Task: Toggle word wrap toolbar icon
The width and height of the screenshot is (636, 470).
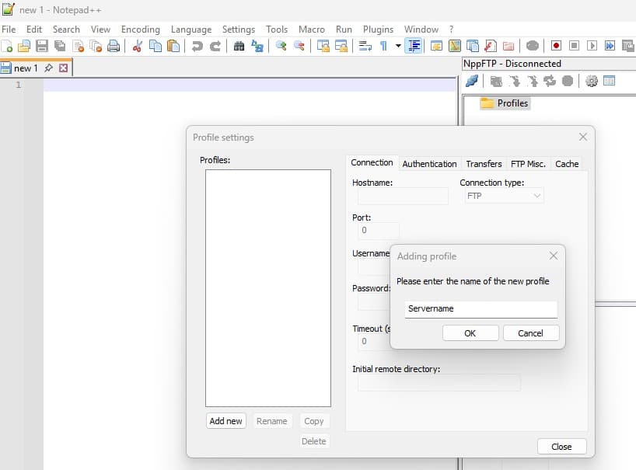Action: [365, 46]
